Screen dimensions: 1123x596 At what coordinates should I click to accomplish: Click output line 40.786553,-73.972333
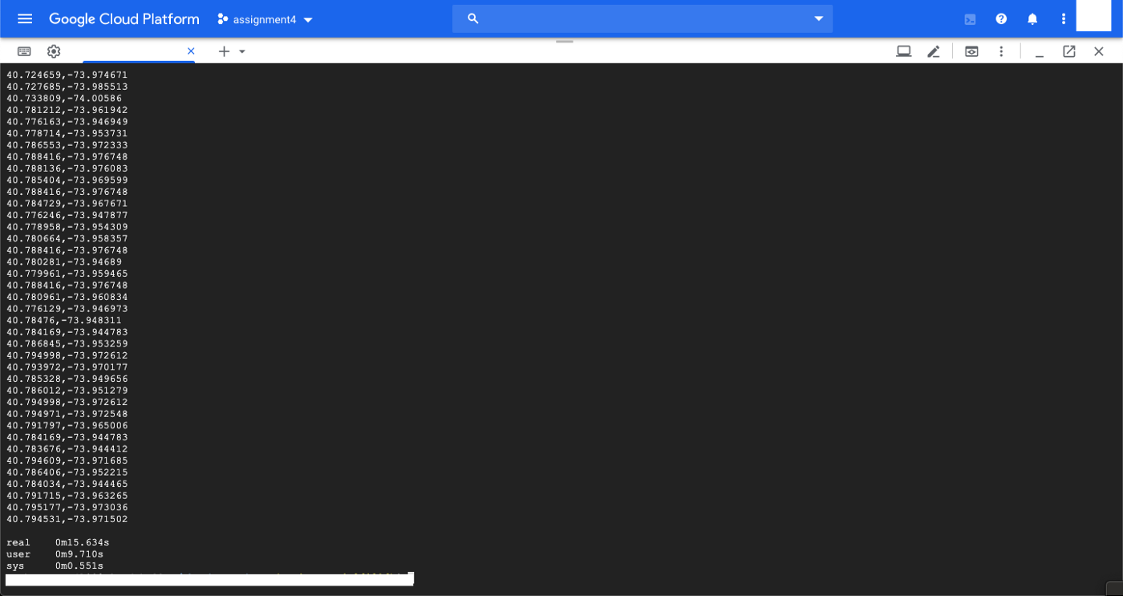[x=67, y=145]
